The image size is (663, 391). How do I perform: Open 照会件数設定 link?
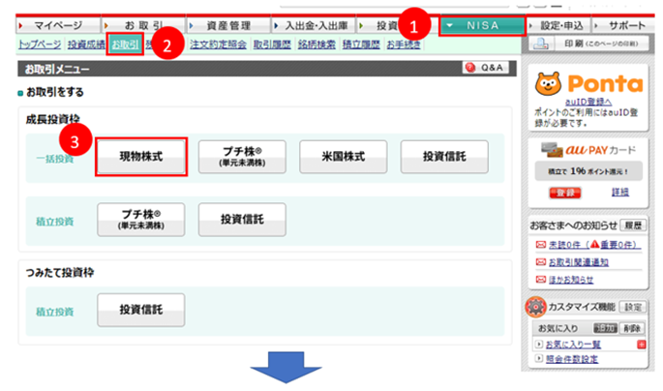click(x=572, y=359)
